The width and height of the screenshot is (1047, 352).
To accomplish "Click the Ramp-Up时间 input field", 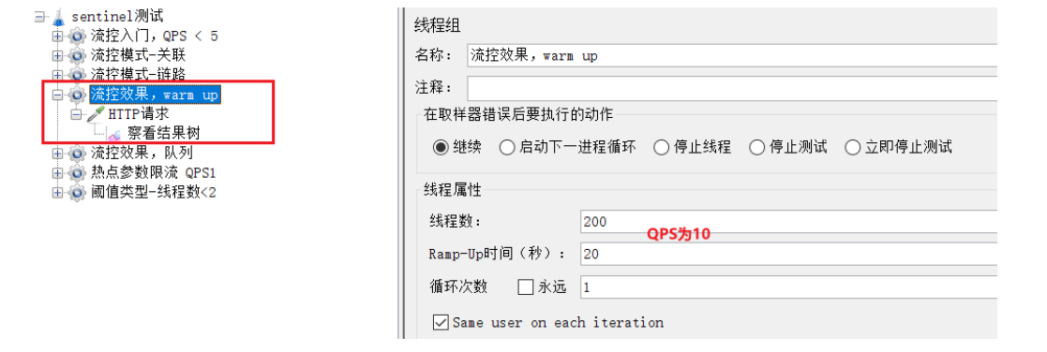I will (788, 254).
